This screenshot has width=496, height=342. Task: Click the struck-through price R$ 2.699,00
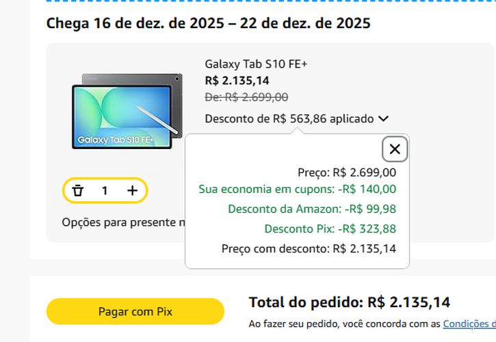tap(246, 97)
